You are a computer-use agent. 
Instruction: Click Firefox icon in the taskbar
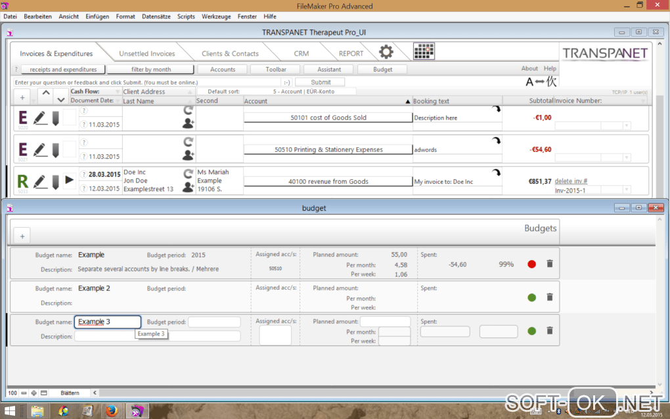pos(112,411)
